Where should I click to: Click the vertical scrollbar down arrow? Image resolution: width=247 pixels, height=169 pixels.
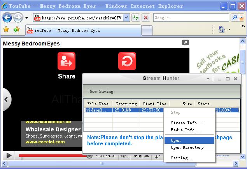[243, 157]
